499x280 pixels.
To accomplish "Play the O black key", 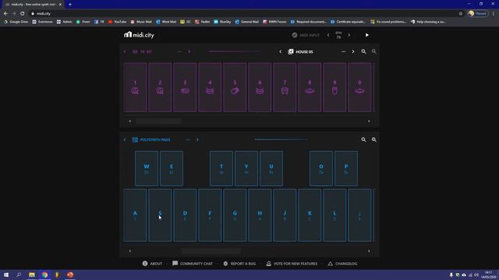I will (321, 169).
